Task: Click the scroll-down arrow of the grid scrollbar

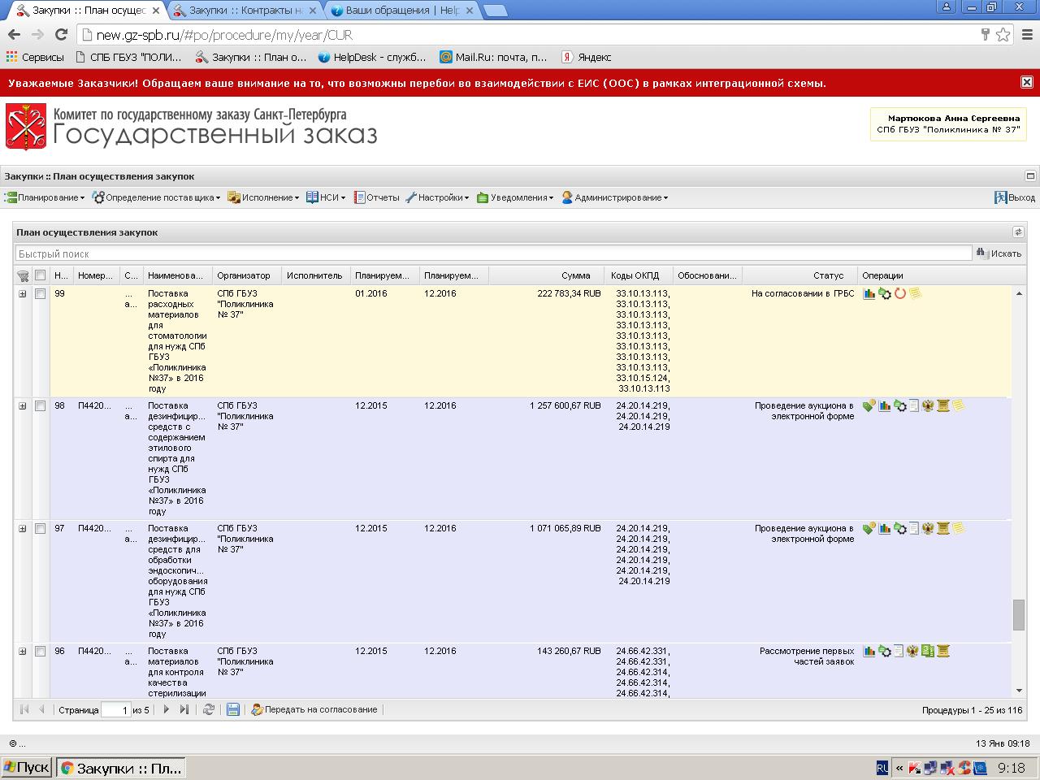Action: [1018, 690]
